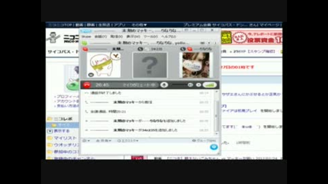Click the Niconico mascot logo in browser
The width and height of the screenshot is (328, 184).
coord(54,38)
